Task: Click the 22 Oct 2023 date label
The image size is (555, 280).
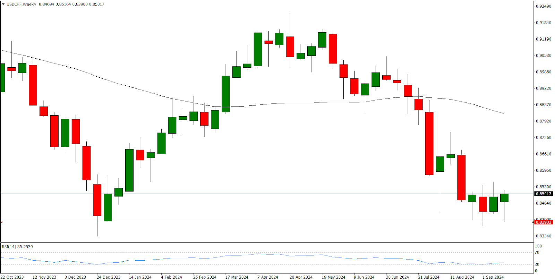Action: (x=12, y=277)
